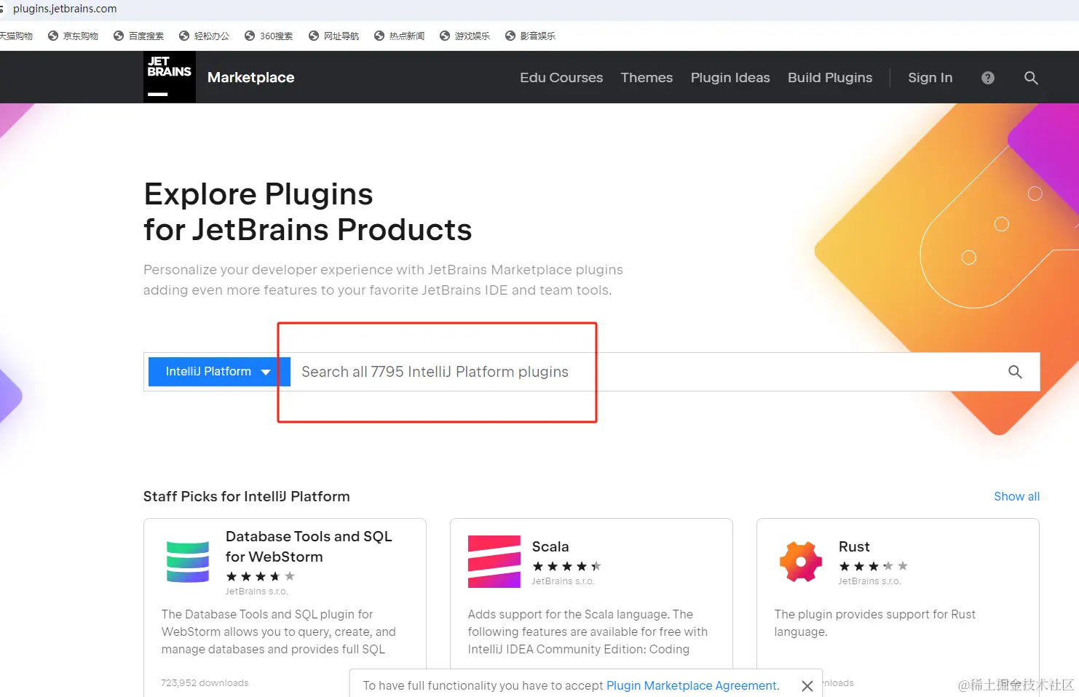1079x697 pixels.
Task: Open the help question mark icon
Action: coord(987,78)
